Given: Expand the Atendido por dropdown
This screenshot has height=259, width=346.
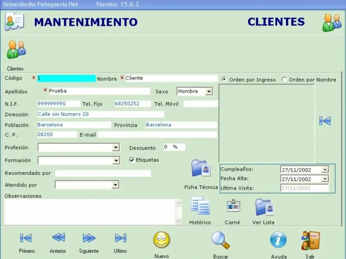Looking at the screenshot, I should point(115,185).
